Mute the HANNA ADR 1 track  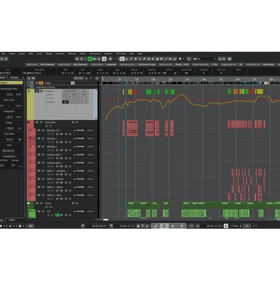[38, 155]
